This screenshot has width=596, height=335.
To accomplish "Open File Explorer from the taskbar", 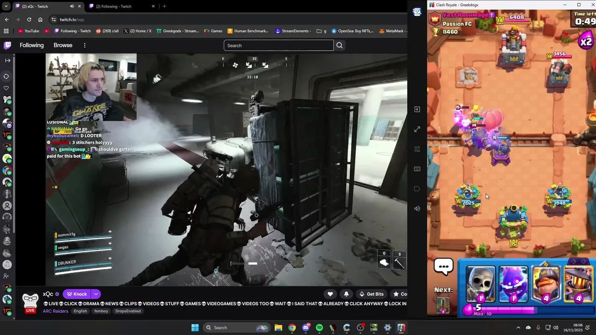I will pyautogui.click(x=278, y=328).
